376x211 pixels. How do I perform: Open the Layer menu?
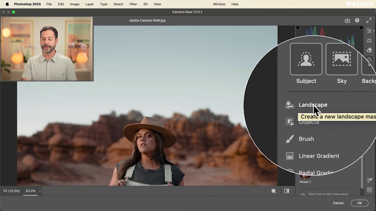tap(90, 4)
